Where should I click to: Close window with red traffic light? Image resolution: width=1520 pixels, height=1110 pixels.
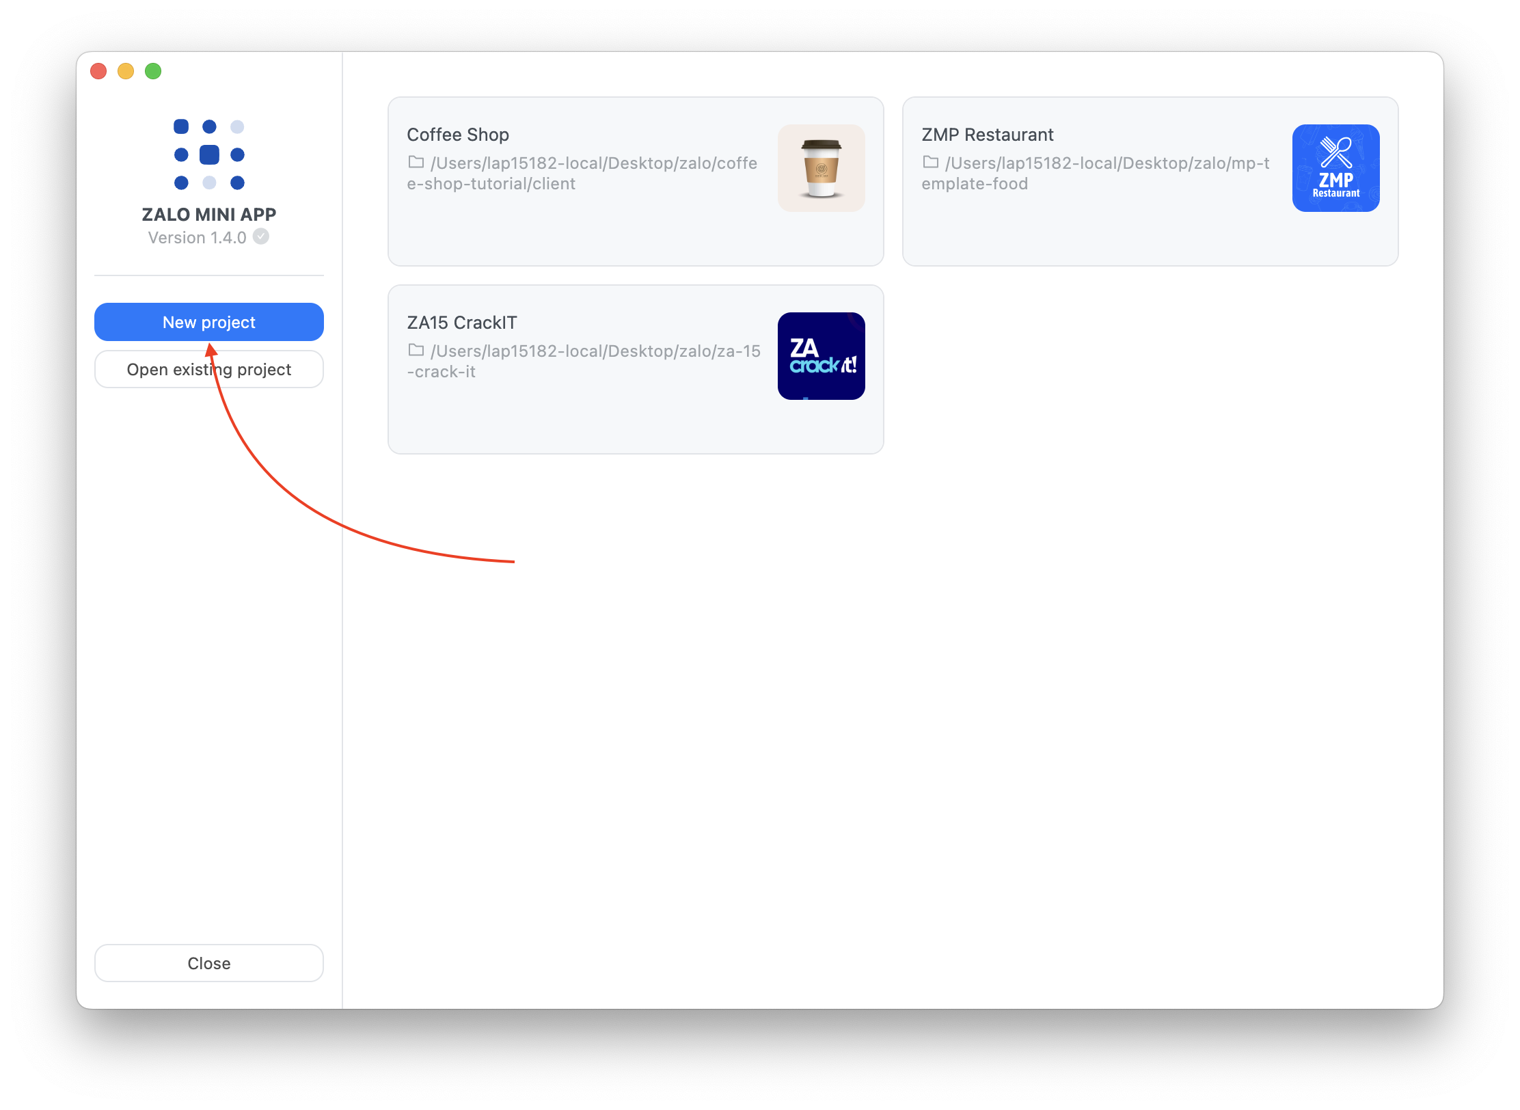pyautogui.click(x=98, y=71)
